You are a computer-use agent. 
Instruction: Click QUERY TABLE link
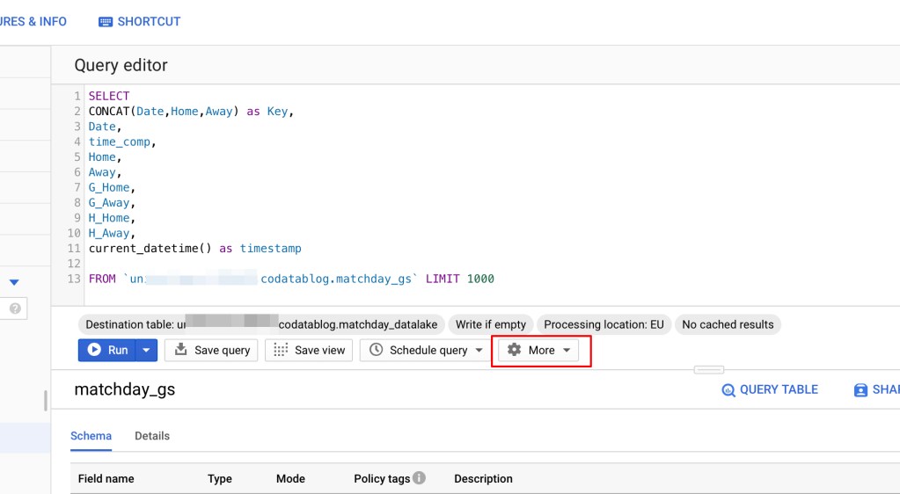770,389
